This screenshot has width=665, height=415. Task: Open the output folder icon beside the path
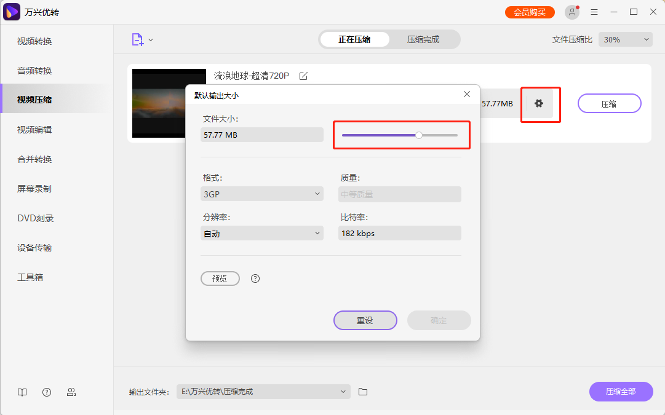[362, 392]
